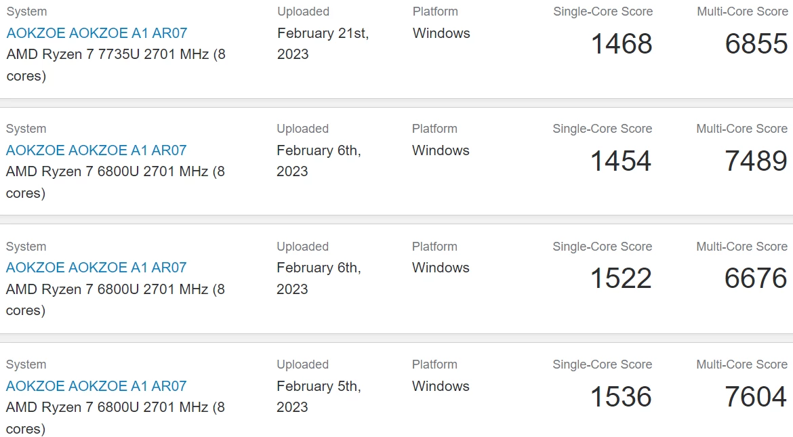The width and height of the screenshot is (793, 437).
Task: Click the February 5th, 2023 upload date
Action: (319, 396)
